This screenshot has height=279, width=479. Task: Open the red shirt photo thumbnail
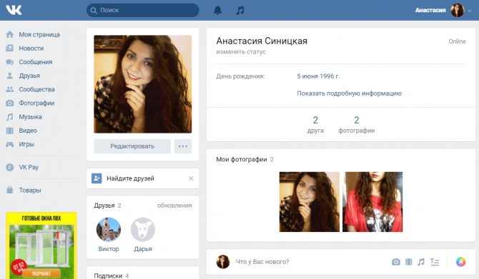coord(372,202)
